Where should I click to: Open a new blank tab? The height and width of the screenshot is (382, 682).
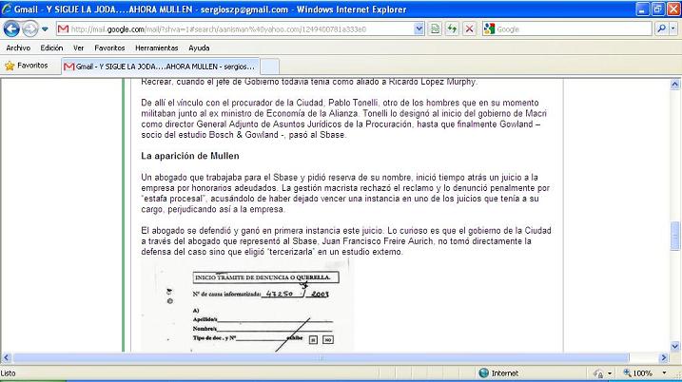coord(270,67)
